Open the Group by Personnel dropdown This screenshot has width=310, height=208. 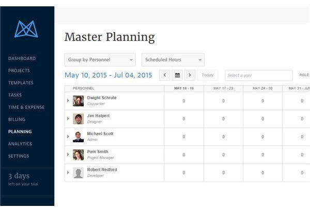(x=100, y=60)
